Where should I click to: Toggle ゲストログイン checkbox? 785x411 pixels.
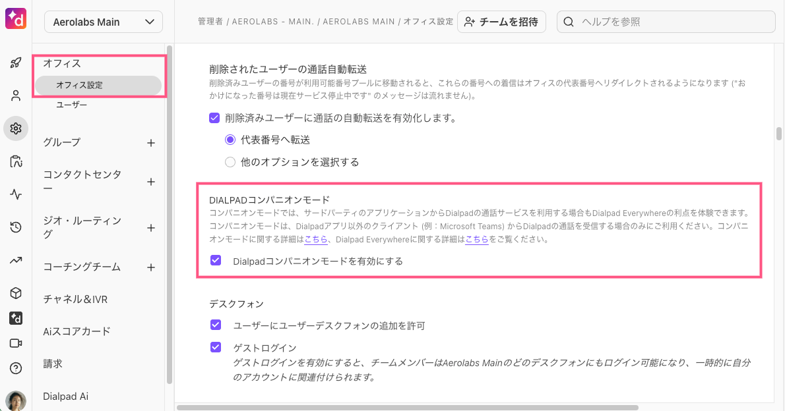(x=216, y=347)
